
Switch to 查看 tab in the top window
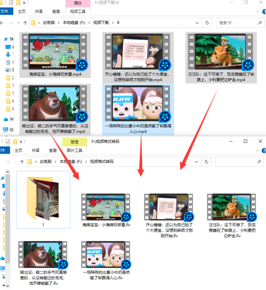56,12
